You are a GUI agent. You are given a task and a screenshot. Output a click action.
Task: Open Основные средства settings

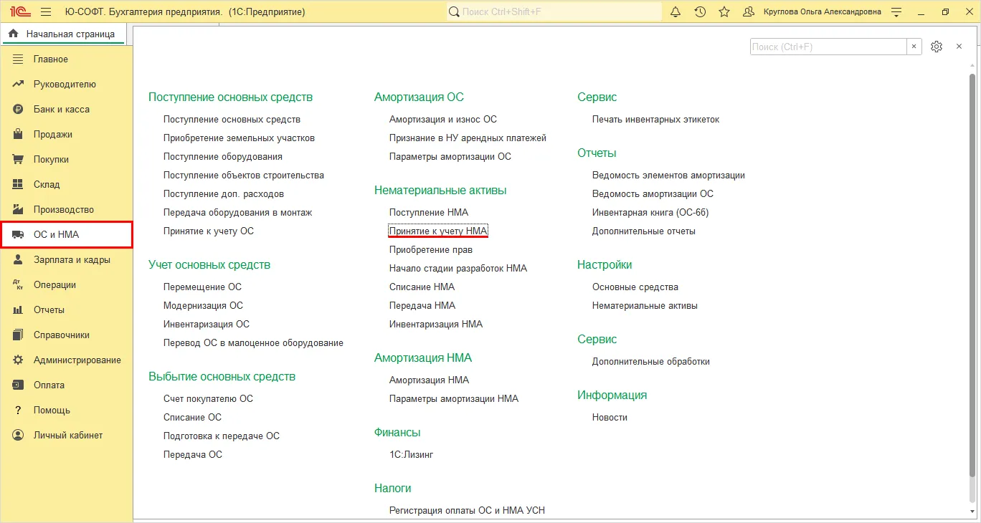[x=635, y=287]
